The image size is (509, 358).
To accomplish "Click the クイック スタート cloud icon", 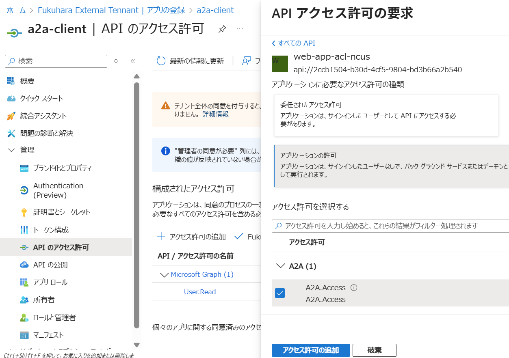I will [11, 98].
